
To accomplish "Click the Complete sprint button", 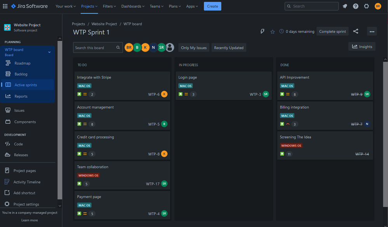I will pyautogui.click(x=332, y=31).
